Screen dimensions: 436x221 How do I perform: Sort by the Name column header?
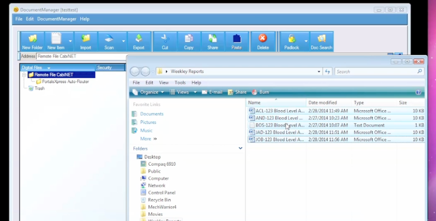click(x=276, y=103)
